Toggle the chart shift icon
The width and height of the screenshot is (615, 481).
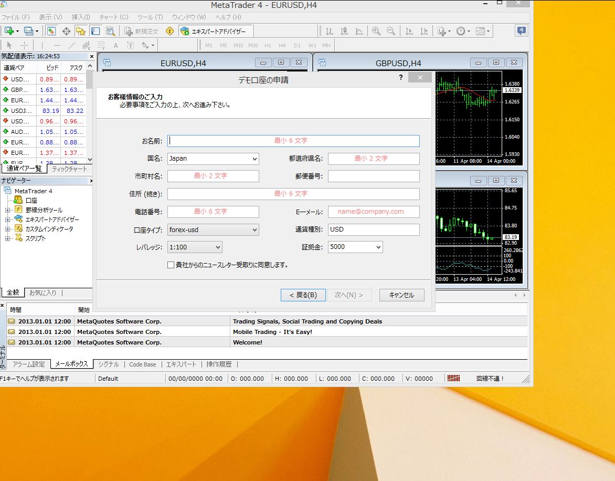424,31
